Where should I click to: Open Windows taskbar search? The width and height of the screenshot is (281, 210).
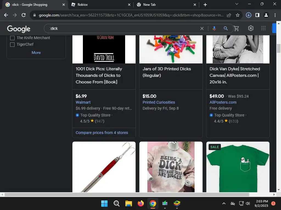pyautogui.click(x=116, y=203)
